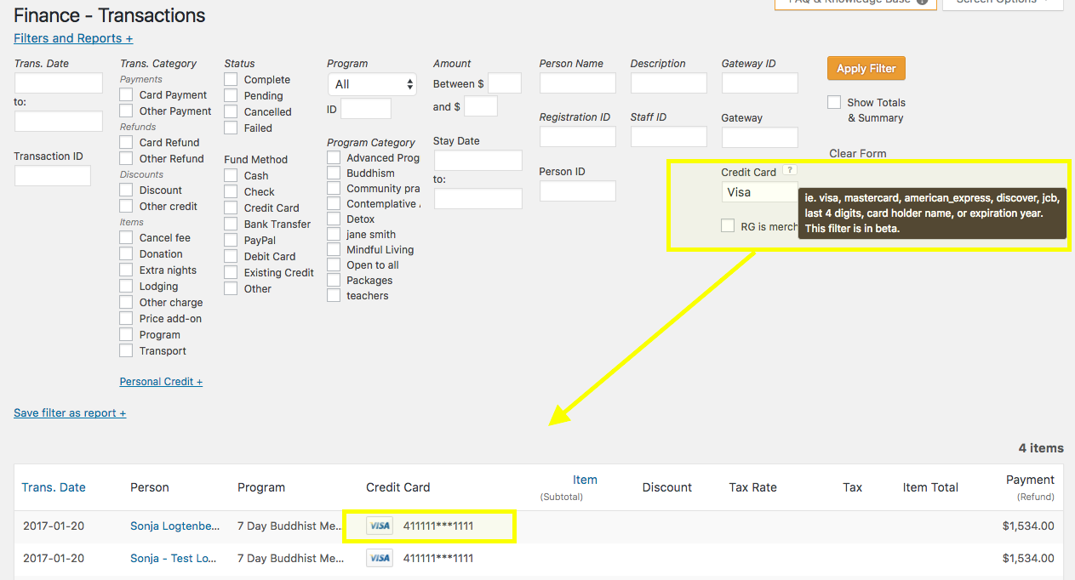Image resolution: width=1075 pixels, height=580 pixels.
Task: Tick the Other Refund checkbox
Action: (126, 158)
